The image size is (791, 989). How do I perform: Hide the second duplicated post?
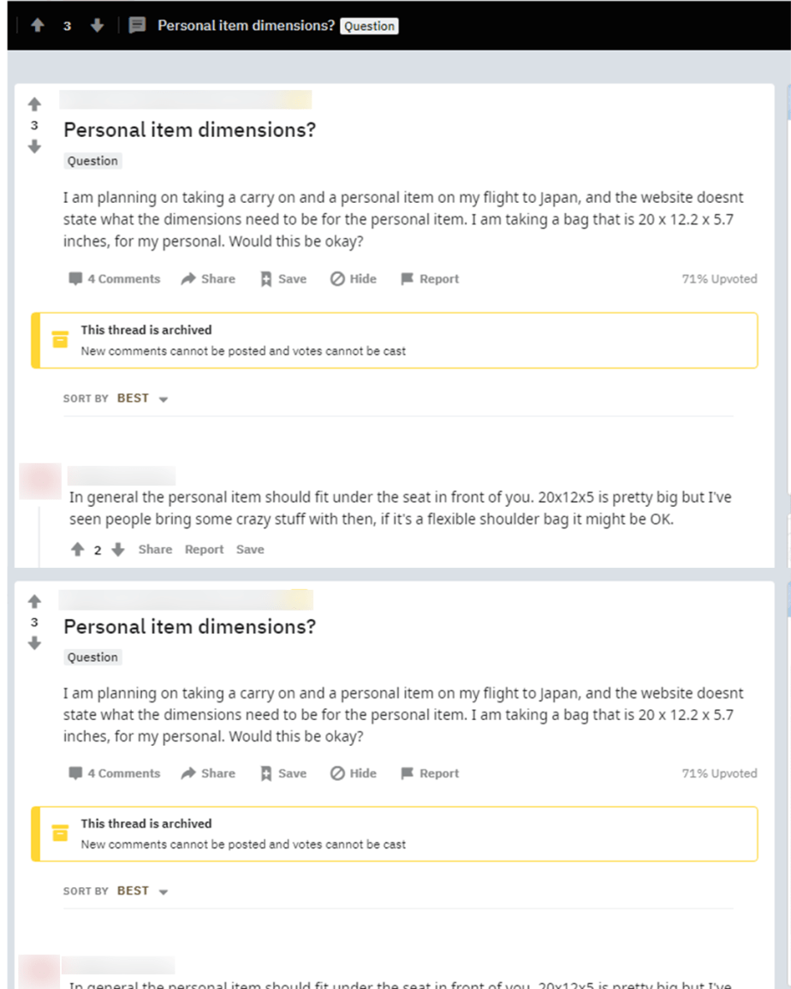(354, 773)
